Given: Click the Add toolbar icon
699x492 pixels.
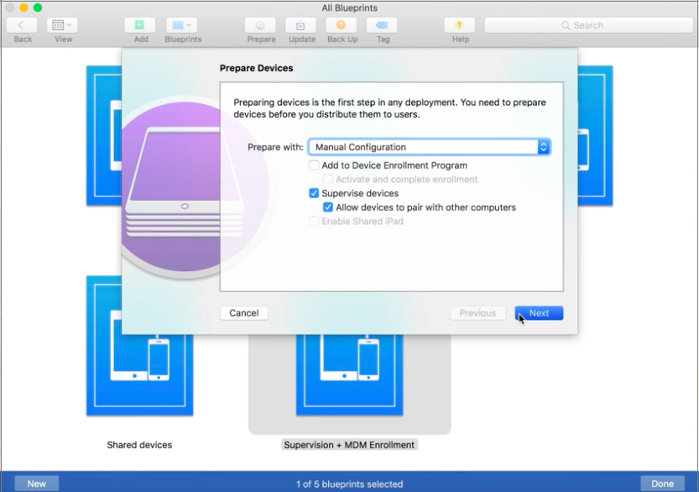Looking at the screenshot, I should [140, 26].
